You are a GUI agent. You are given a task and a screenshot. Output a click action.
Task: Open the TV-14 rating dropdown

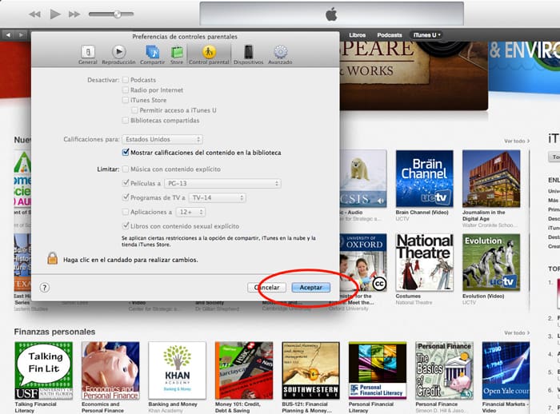[x=217, y=197]
